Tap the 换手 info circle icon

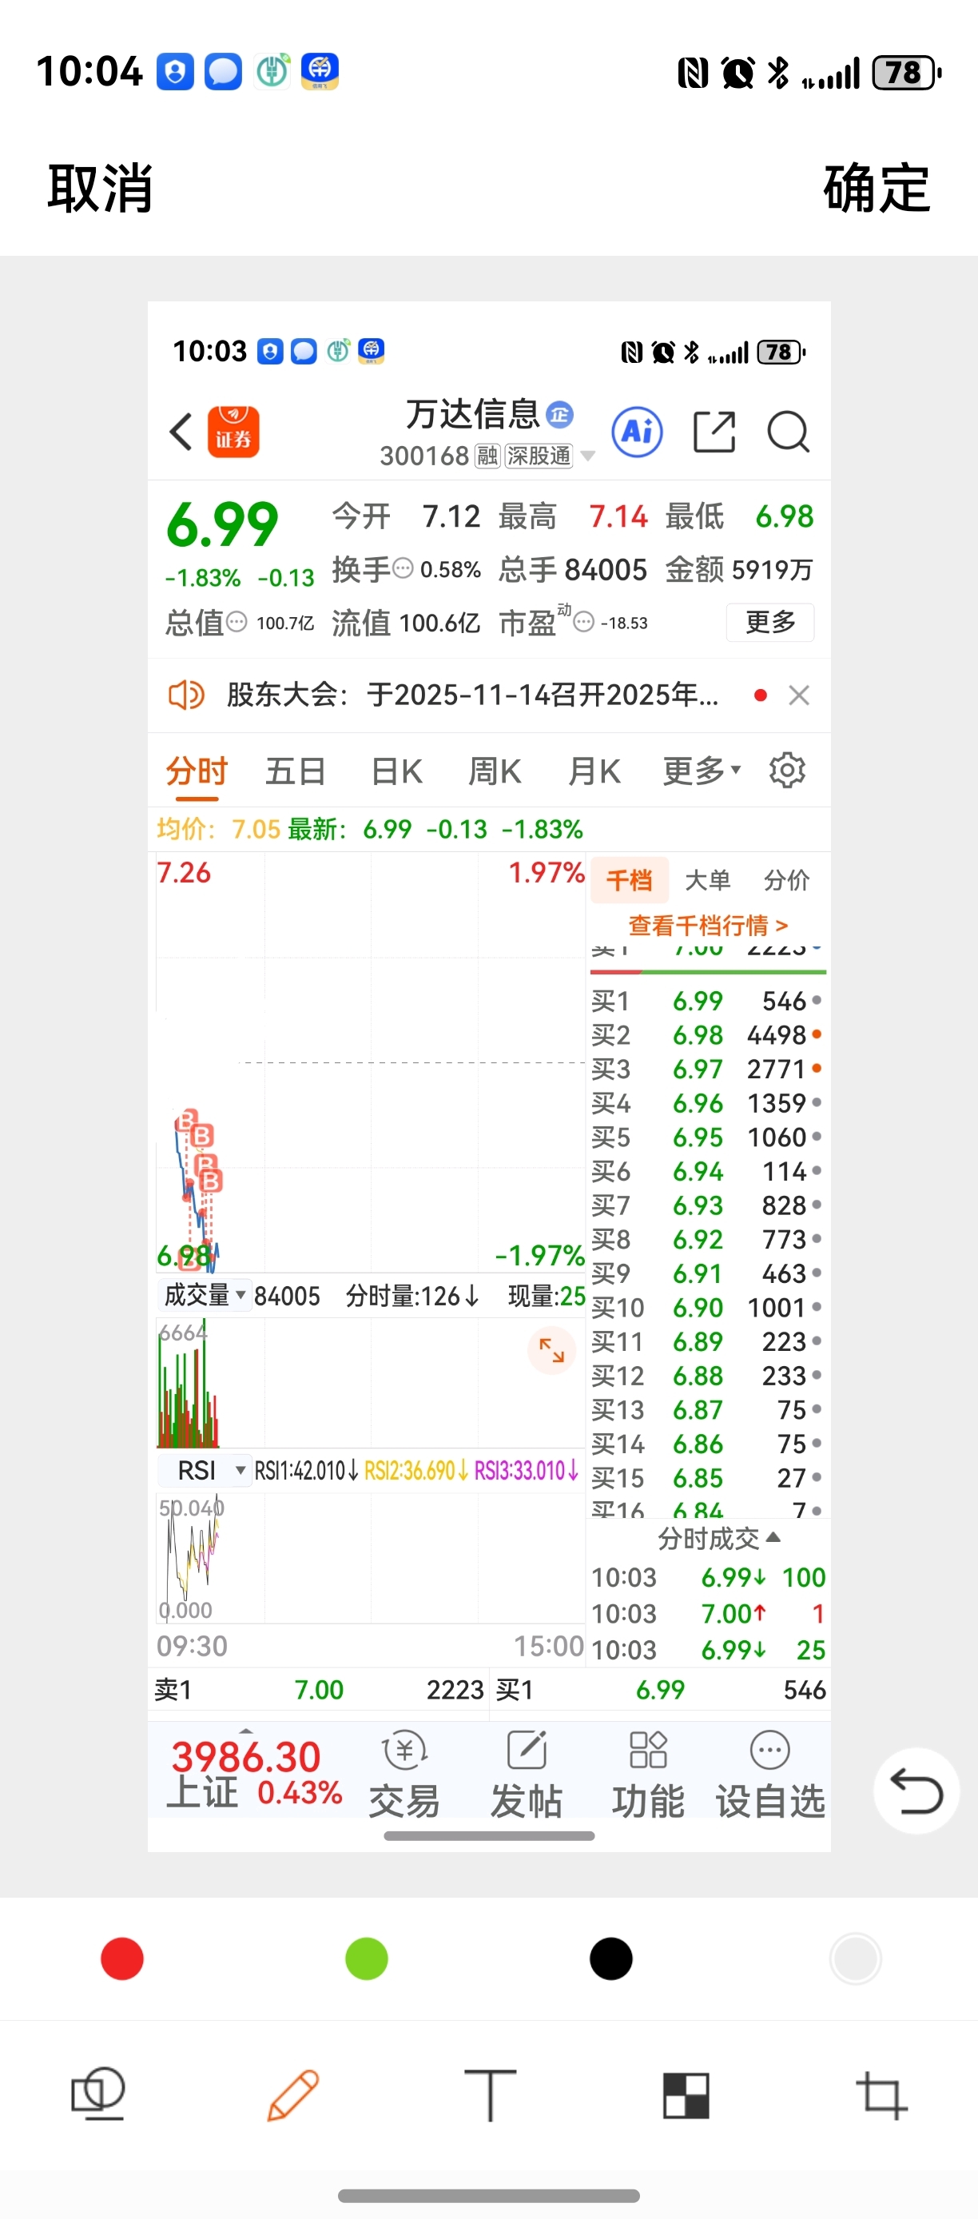point(403,568)
